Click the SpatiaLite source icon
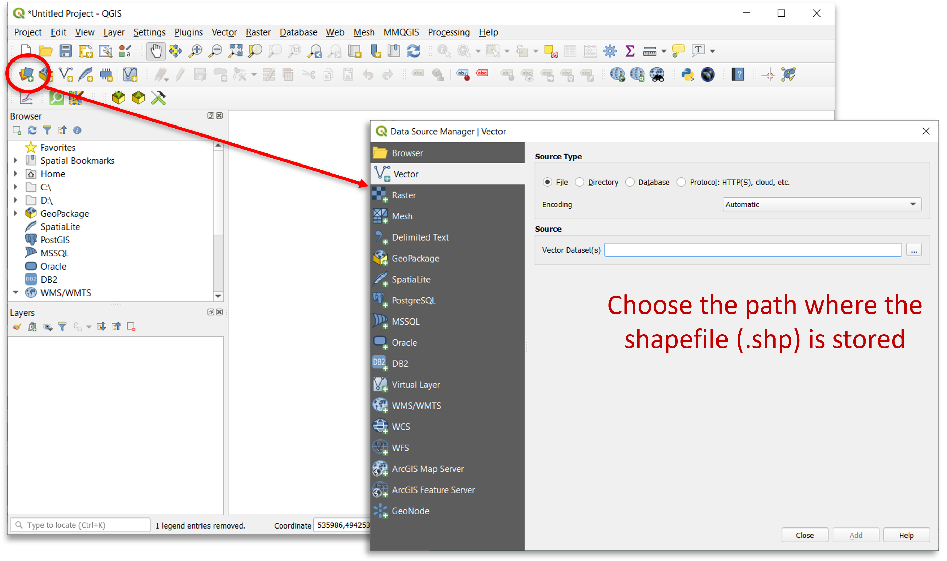Image resolution: width=947 pixels, height=561 pixels. pyautogui.click(x=381, y=279)
